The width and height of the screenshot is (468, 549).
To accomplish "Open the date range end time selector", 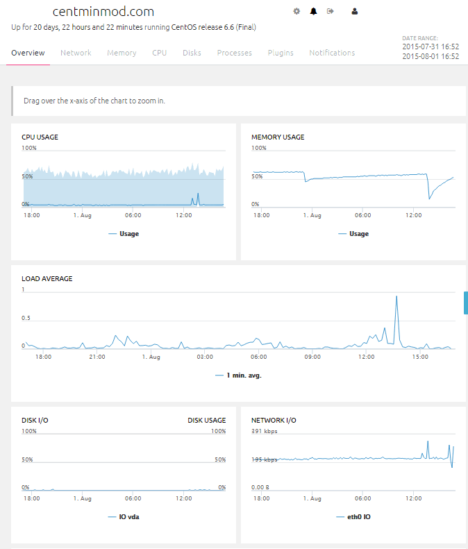I will [x=430, y=57].
